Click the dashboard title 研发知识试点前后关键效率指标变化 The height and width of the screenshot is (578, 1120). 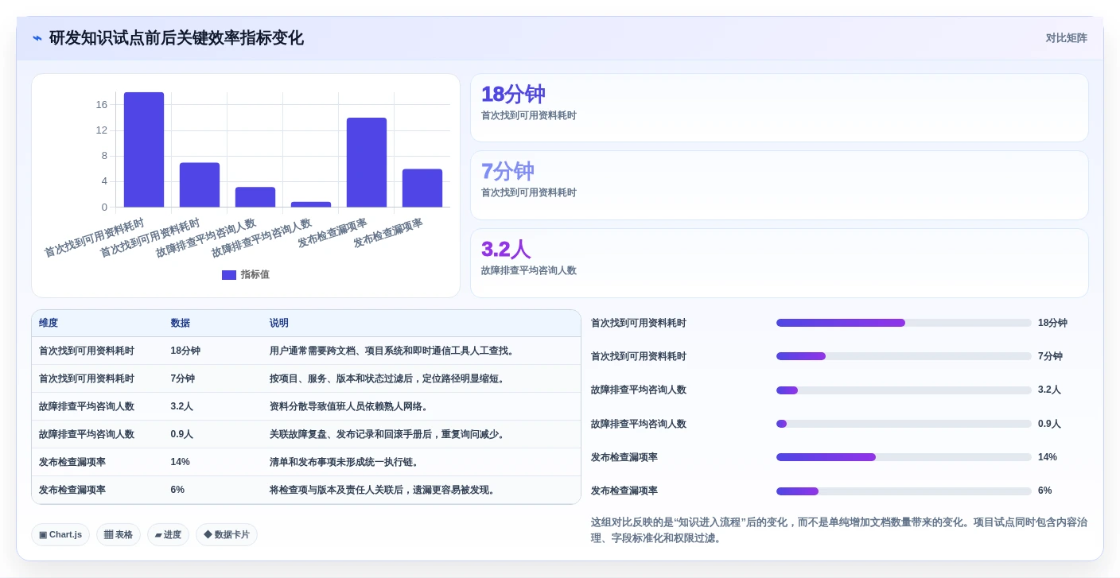(x=177, y=38)
